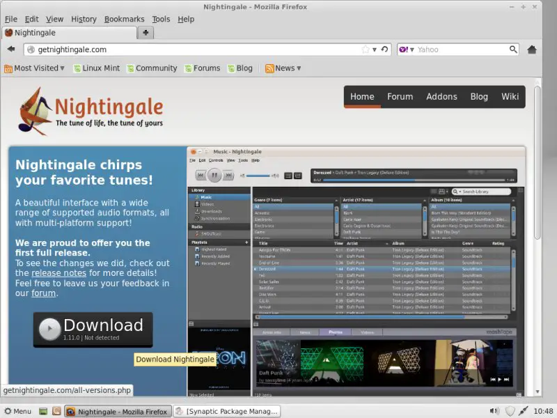Open the Blog site navigation tab
Viewport: 557px width, 418px height.
tap(479, 97)
